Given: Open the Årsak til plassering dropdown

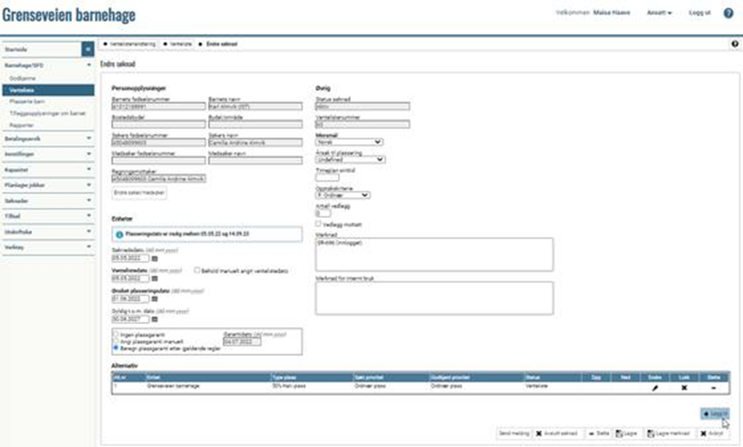Looking at the screenshot, I should (x=349, y=159).
